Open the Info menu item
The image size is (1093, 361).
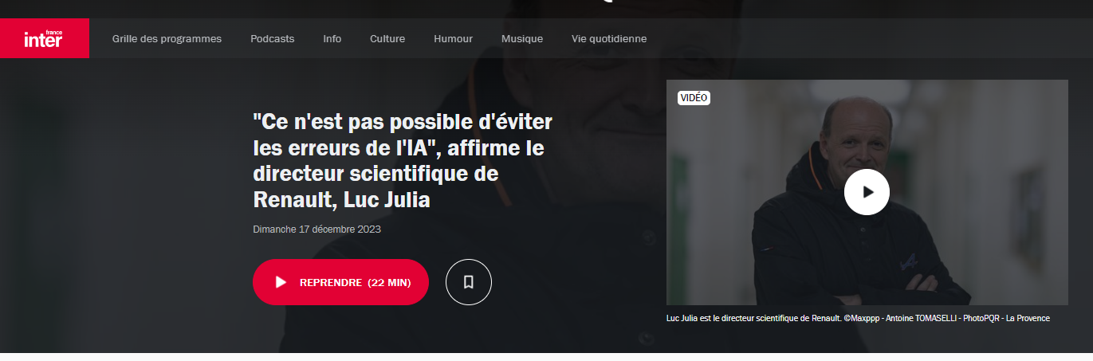[x=332, y=38]
